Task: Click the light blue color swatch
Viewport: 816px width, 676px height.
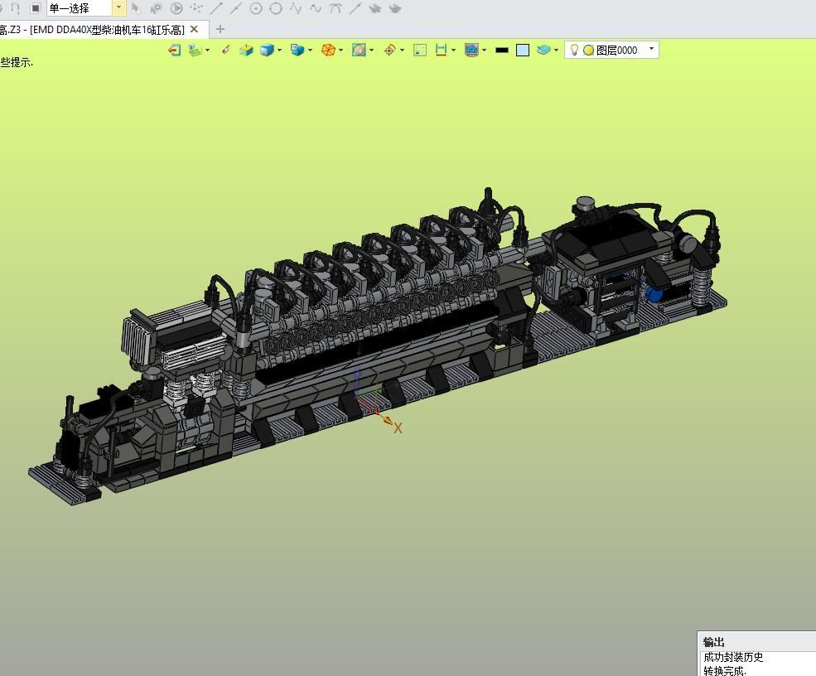Action: pos(523,50)
